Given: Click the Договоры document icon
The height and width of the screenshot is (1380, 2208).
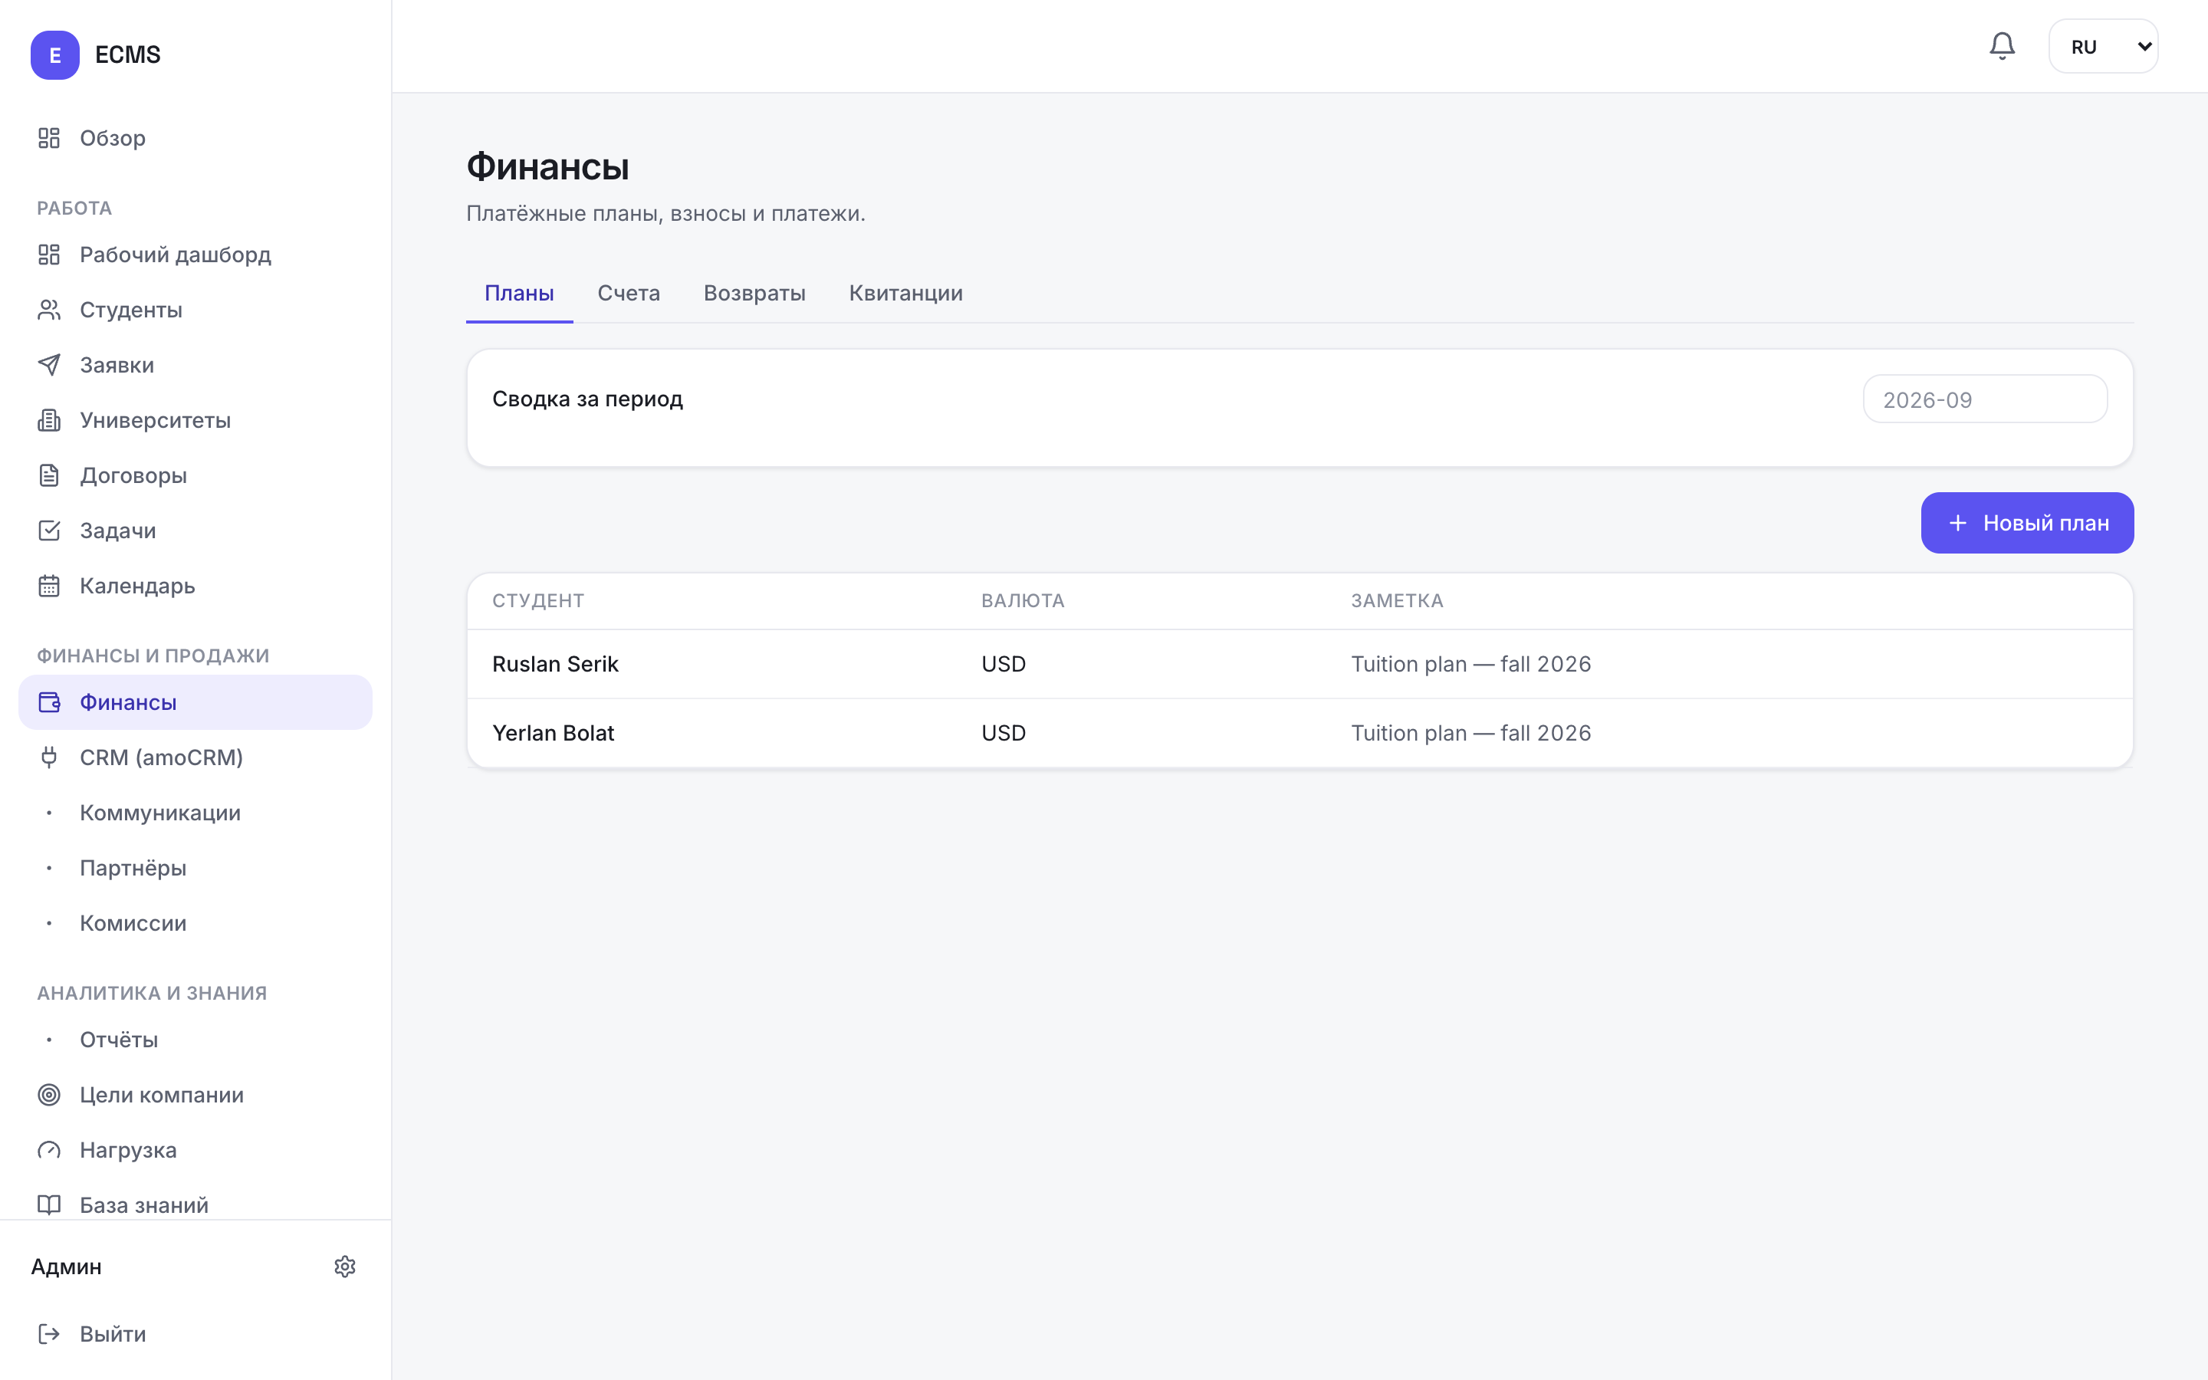Looking at the screenshot, I should [x=49, y=475].
